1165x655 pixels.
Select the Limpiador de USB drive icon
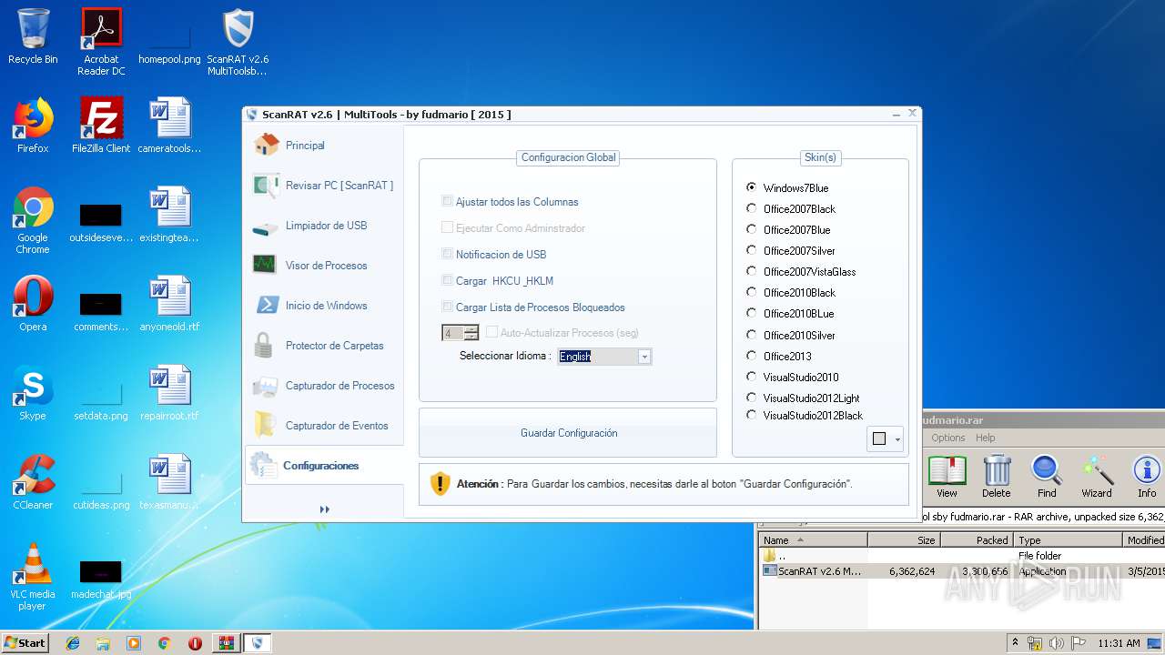(x=265, y=227)
